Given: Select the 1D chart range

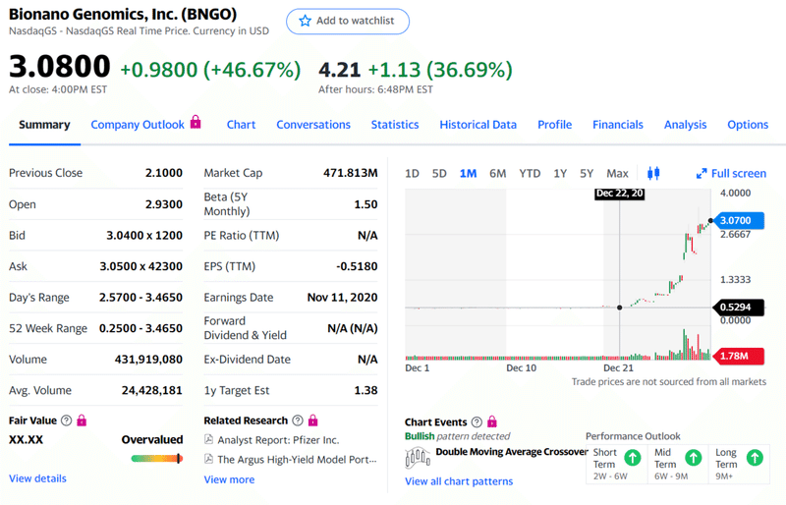Looking at the screenshot, I should point(412,174).
